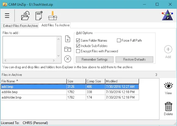Image resolution: width=177 pixels, height=126 pixels.
Task: Minimize the CAM UnZip window
Action: pyautogui.click(x=144, y=4)
